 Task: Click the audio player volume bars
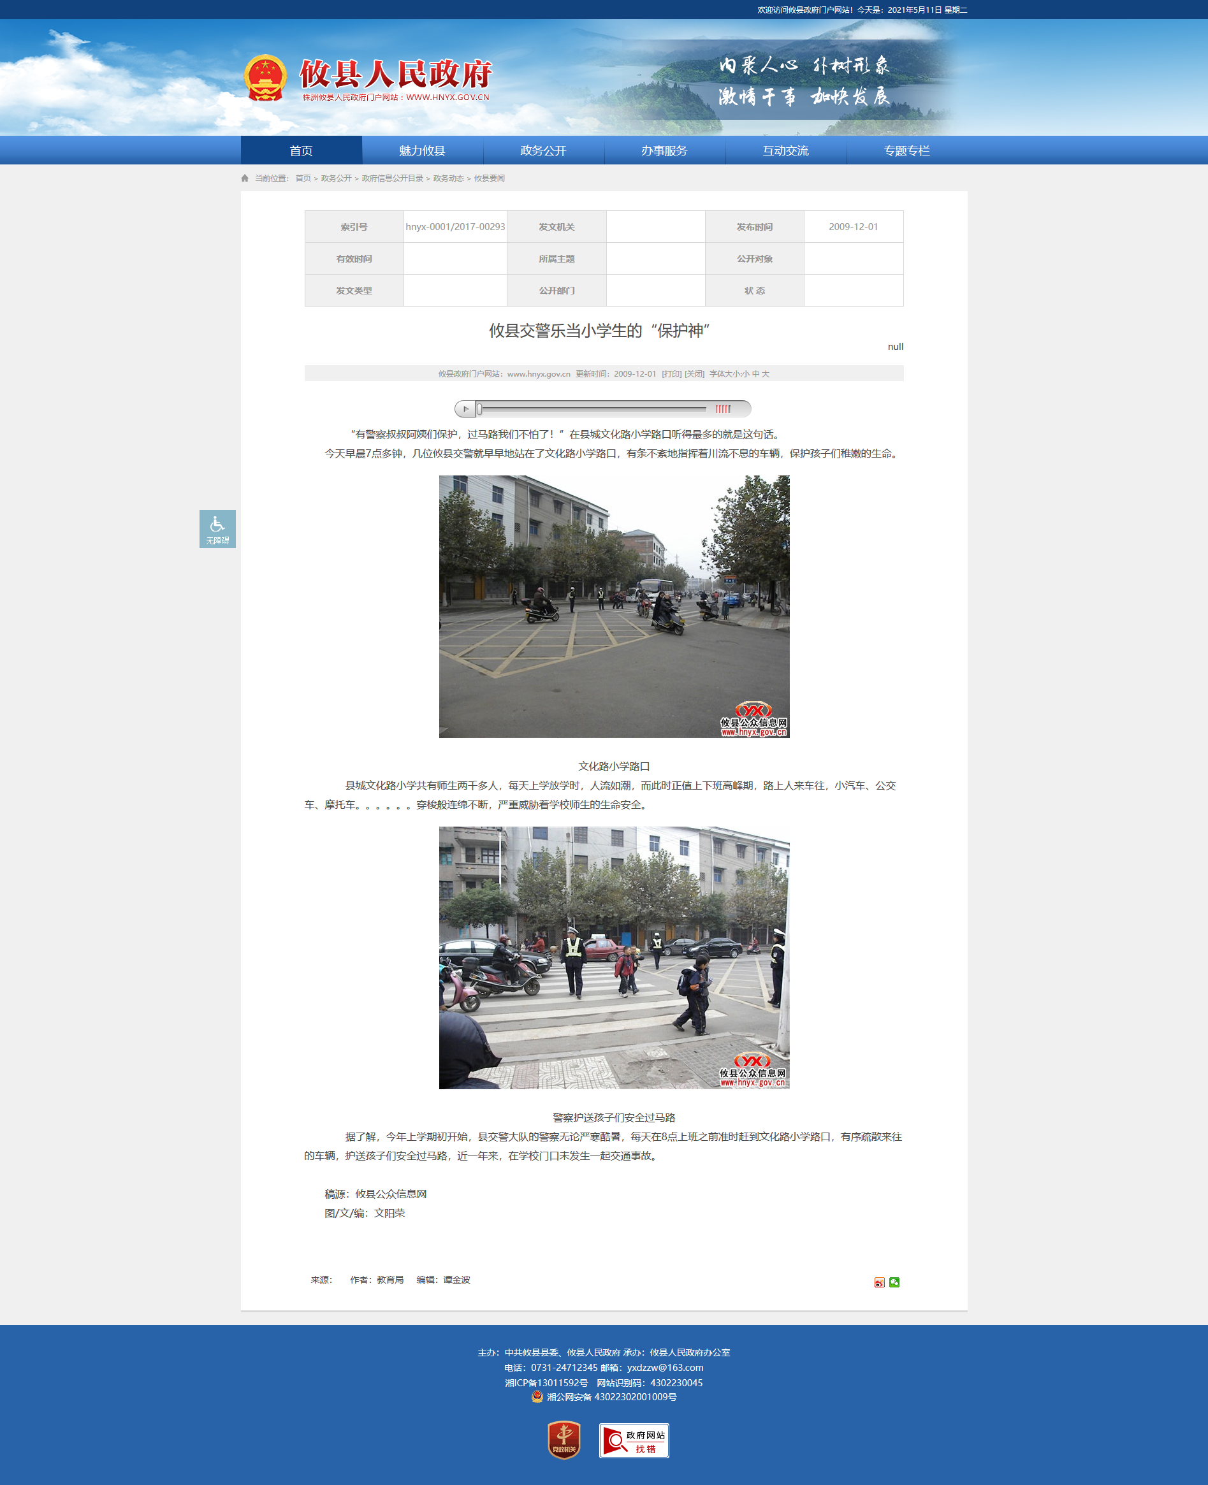[723, 409]
